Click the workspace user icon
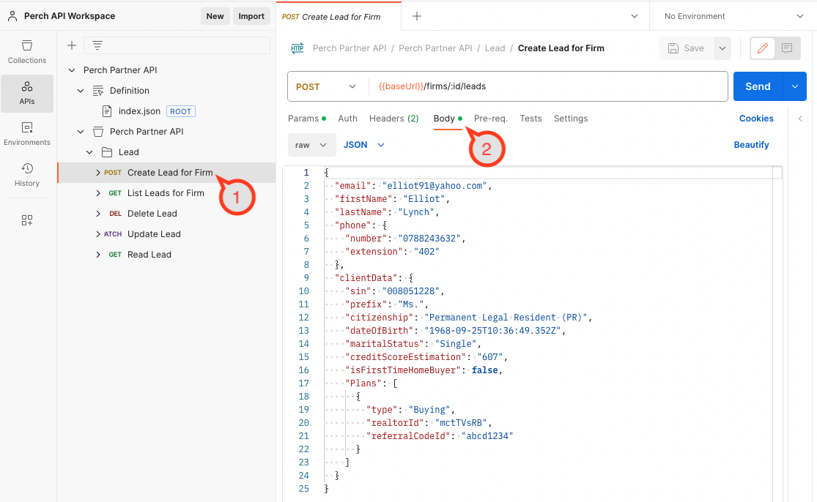The height and width of the screenshot is (502, 817). (x=12, y=16)
